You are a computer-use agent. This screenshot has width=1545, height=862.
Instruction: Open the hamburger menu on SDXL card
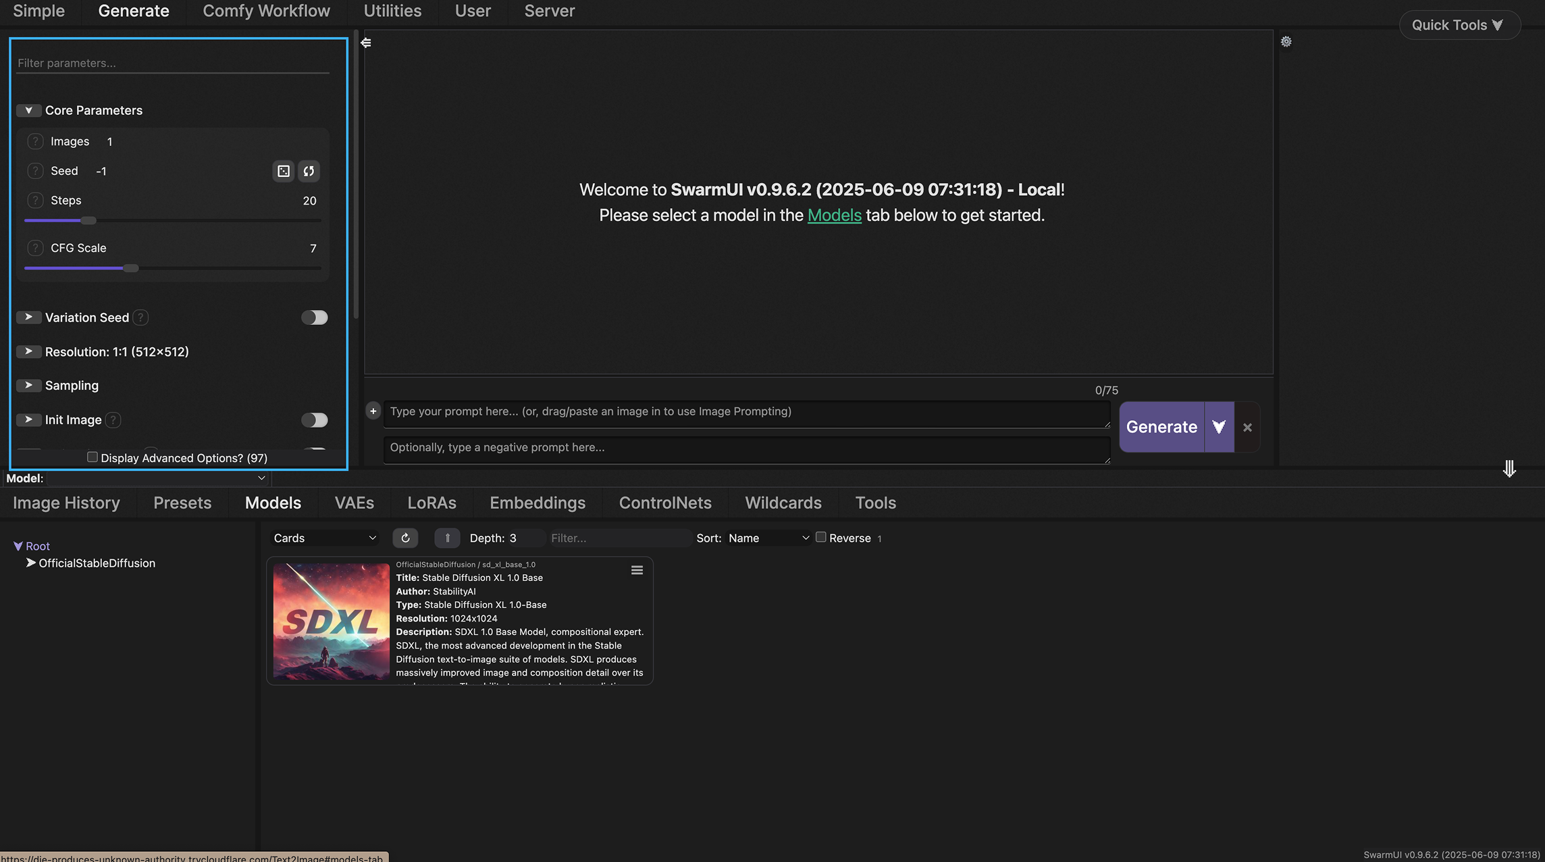point(637,570)
